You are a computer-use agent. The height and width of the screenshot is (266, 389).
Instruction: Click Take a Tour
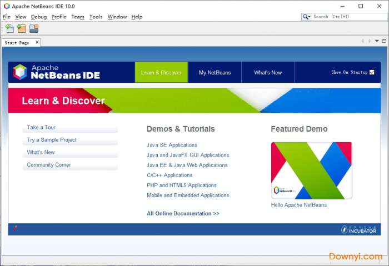(41, 127)
